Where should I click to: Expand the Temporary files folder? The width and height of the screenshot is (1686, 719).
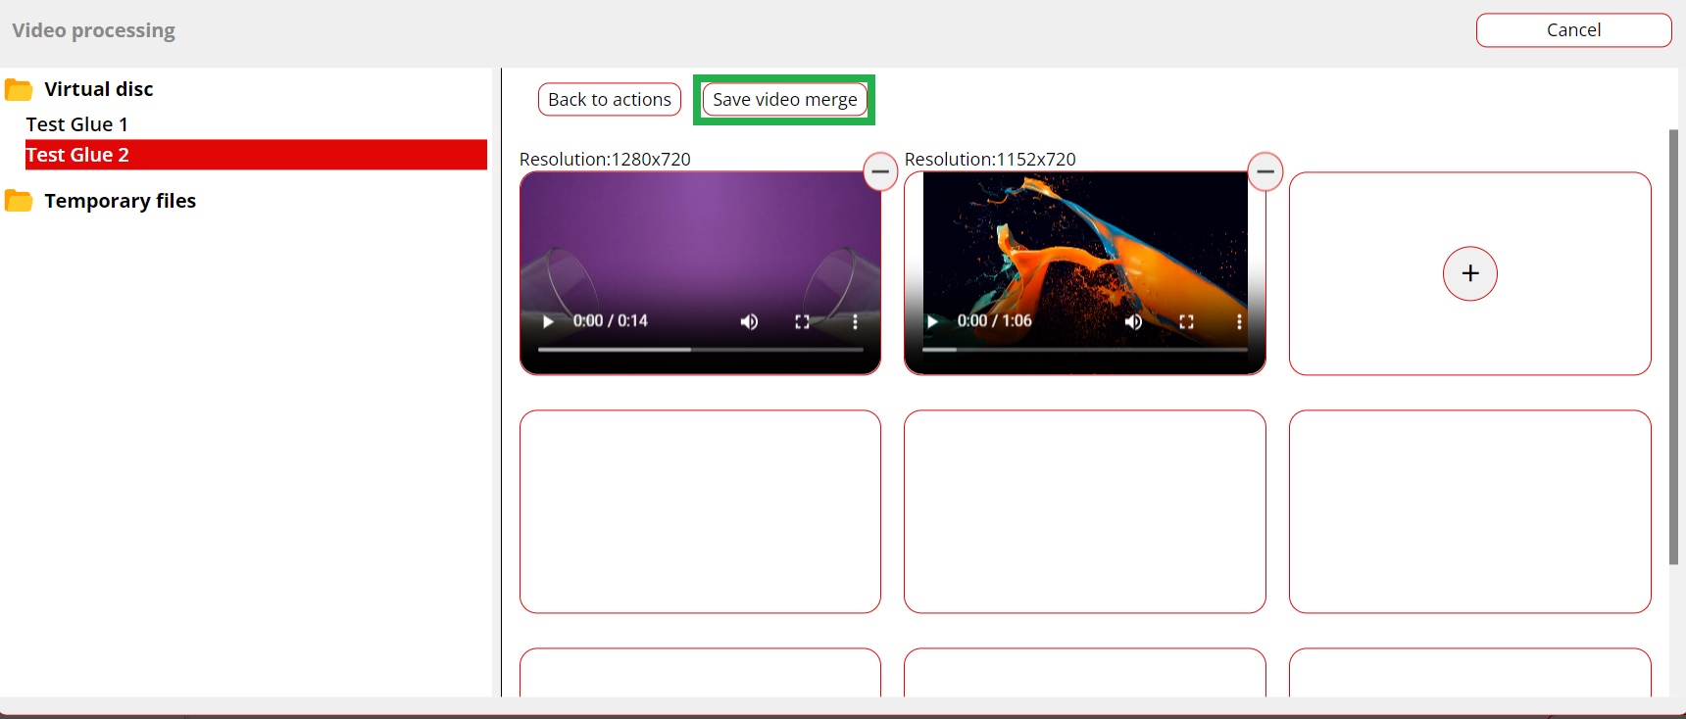point(120,201)
